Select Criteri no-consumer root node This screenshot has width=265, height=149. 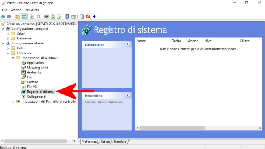(x=42, y=24)
